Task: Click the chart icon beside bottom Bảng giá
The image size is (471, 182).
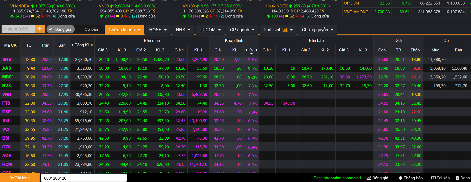Action: coord(369,178)
